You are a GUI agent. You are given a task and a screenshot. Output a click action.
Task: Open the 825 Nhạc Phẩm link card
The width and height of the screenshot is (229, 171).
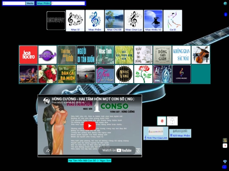click(x=180, y=133)
